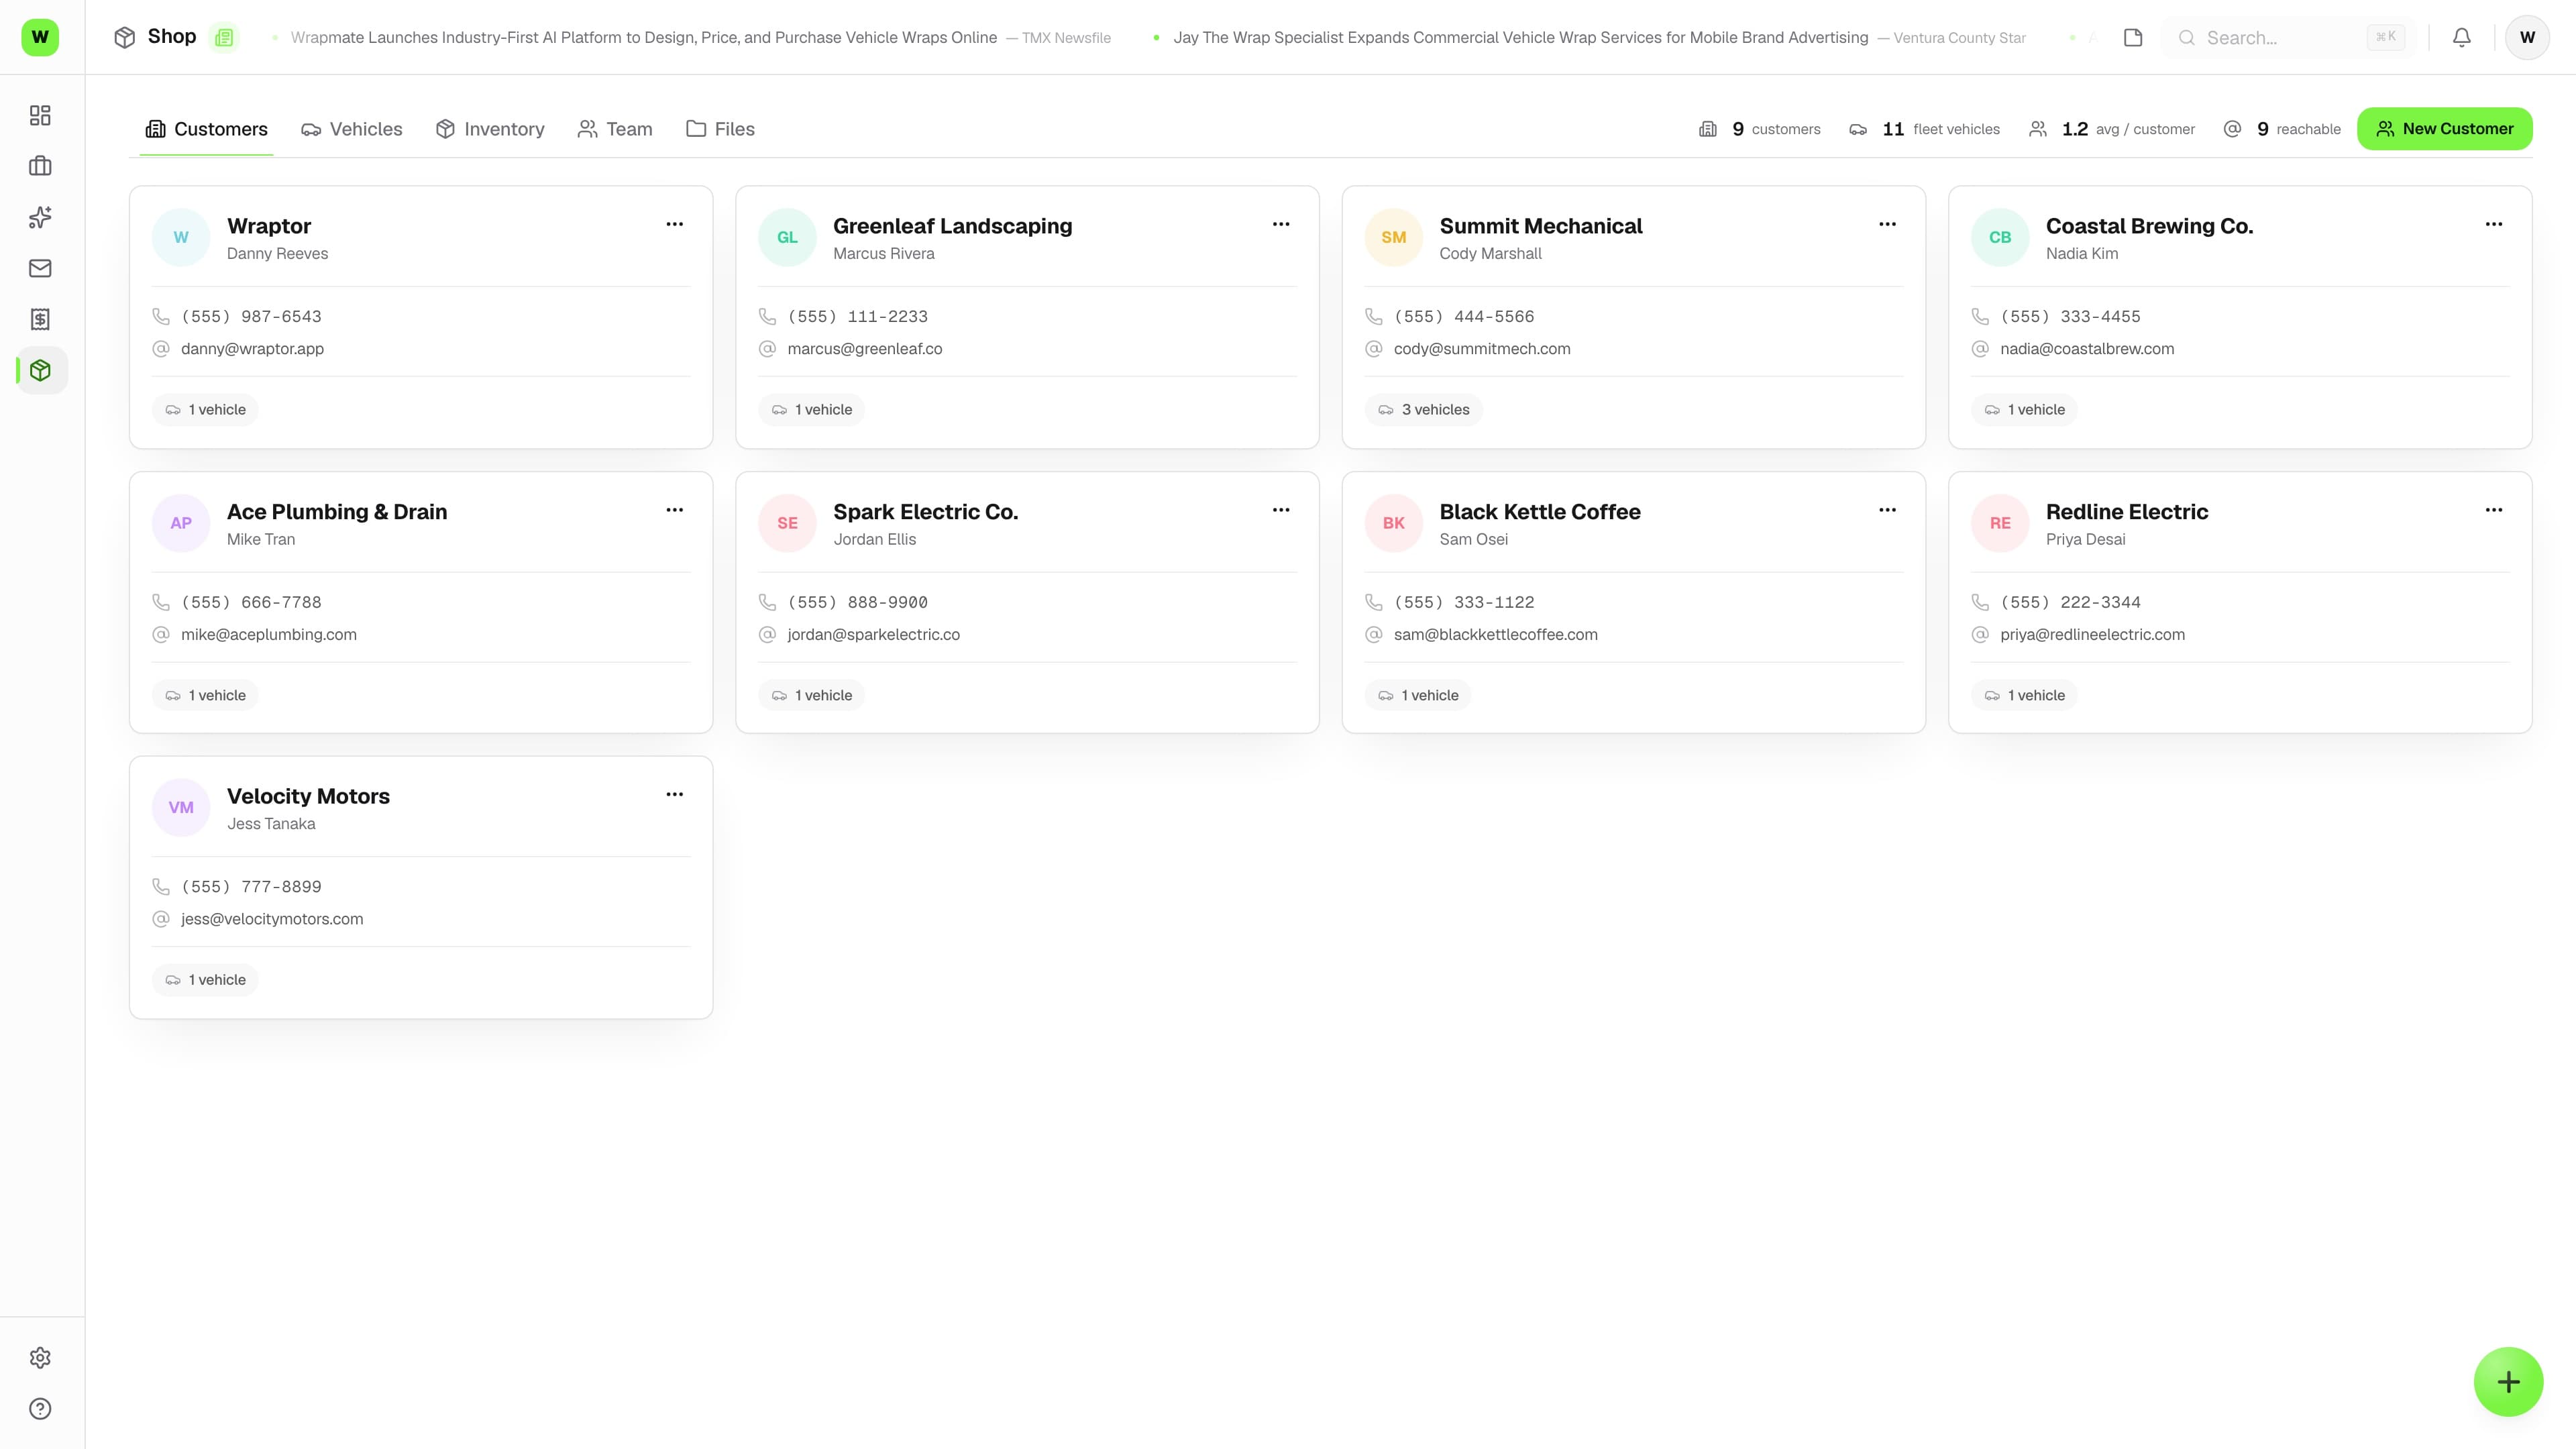Click phone (555) 222-3344

click(x=2070, y=602)
